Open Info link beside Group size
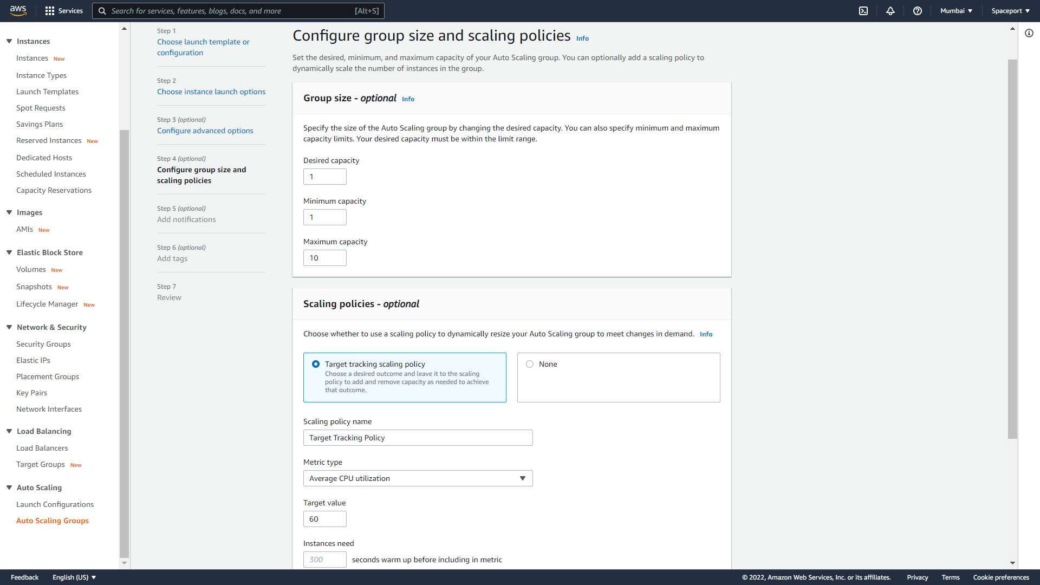Screen dimensions: 1040x585 tap(408, 99)
